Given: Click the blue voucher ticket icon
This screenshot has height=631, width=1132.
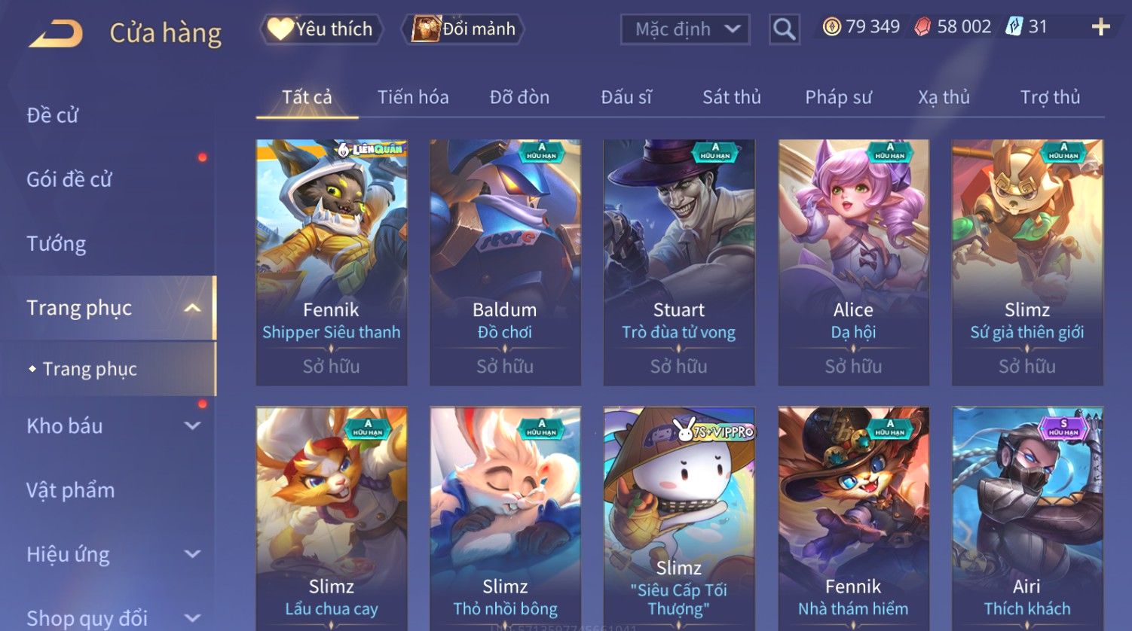Looking at the screenshot, I should click(x=1014, y=27).
